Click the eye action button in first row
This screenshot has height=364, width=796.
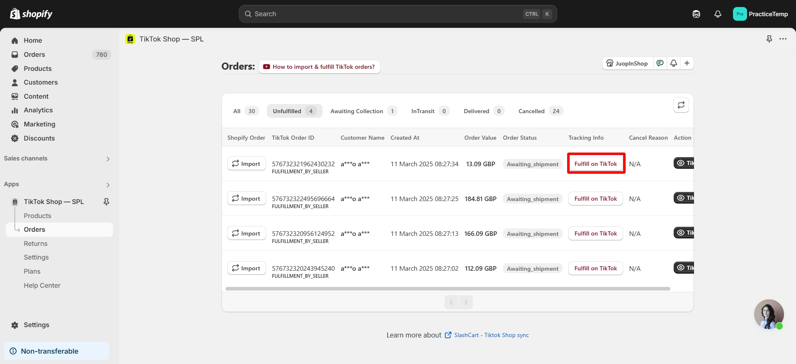point(683,163)
